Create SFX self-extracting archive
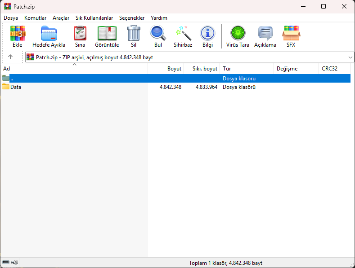Screen dimensions: 355x268 (291, 33)
